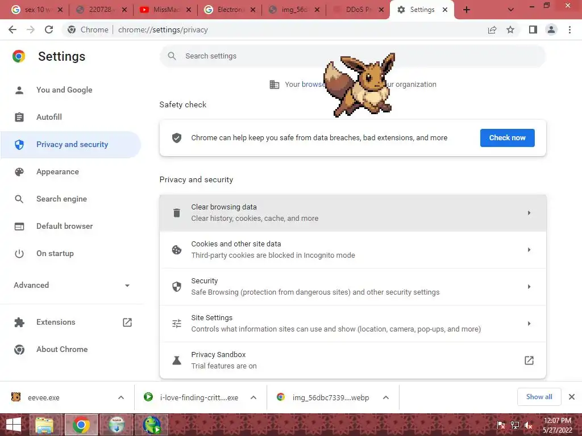Expand the Advanced settings group
This screenshot has width=582, height=436.
tap(72, 285)
